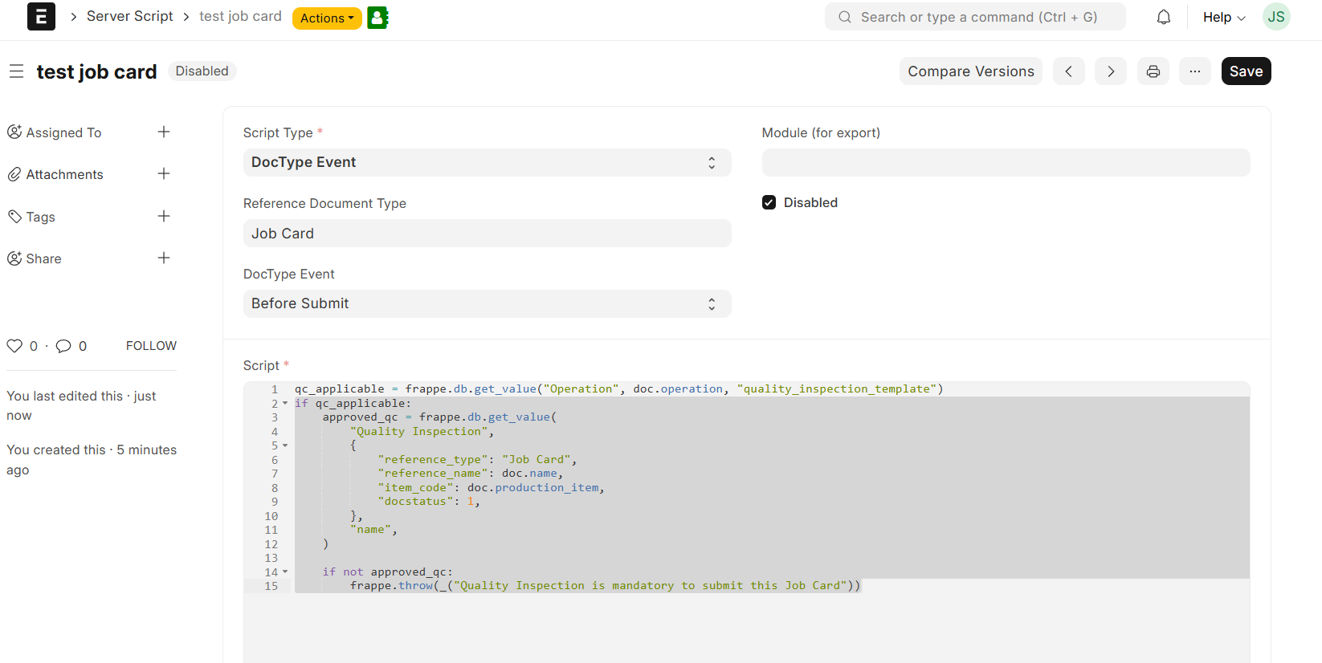
Task: Focus the search command bar
Action: pyautogui.click(x=975, y=17)
